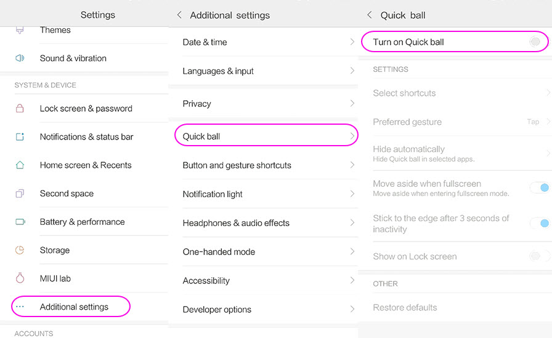Open the Preferred gesture Tap option
552x338 pixels.
click(x=533, y=122)
